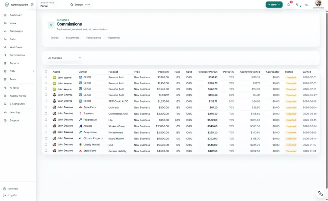Switch to the Performance tab

(94, 38)
